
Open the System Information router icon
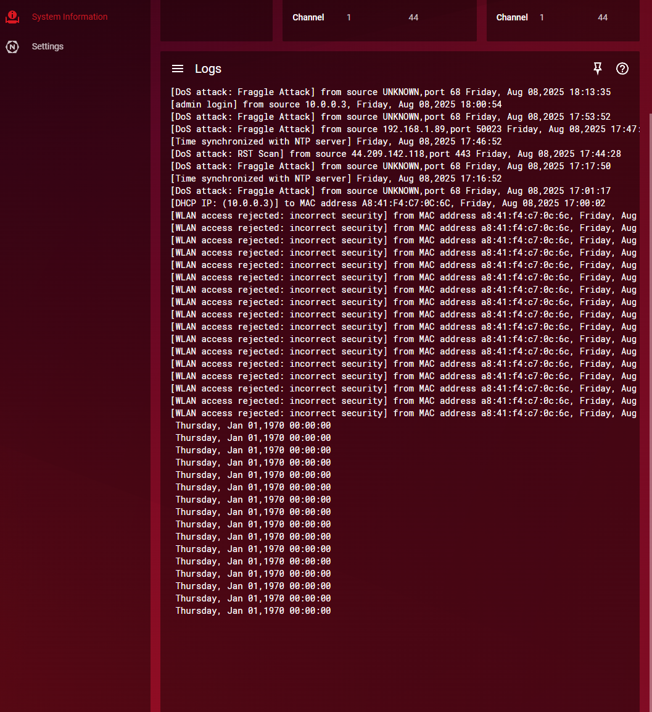(12, 17)
